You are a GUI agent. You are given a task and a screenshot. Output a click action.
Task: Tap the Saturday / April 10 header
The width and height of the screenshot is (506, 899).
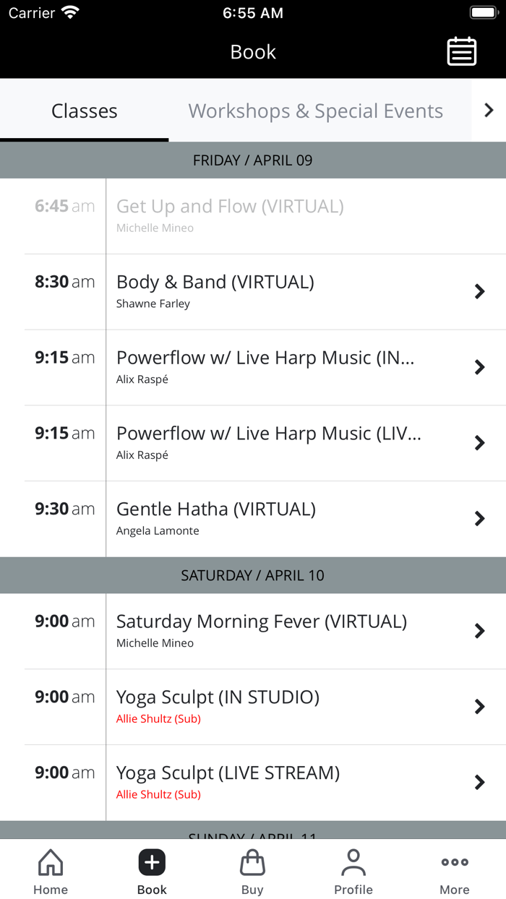coord(253,576)
